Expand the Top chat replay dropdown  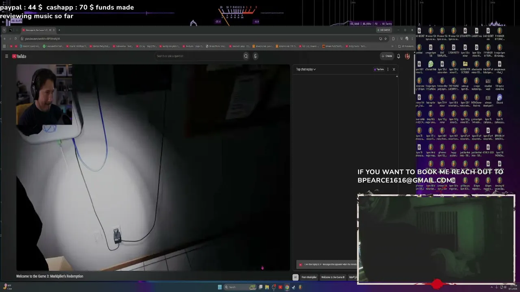coord(306,69)
